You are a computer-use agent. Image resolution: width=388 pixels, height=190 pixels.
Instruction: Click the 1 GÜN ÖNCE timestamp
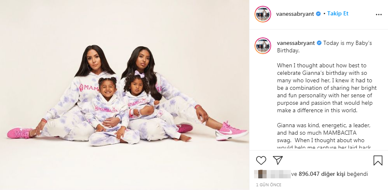[x=269, y=185]
